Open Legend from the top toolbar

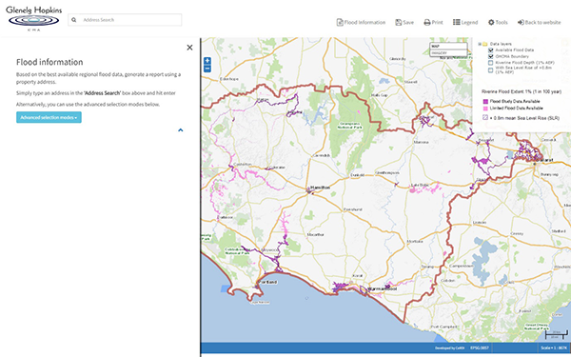[x=465, y=22]
